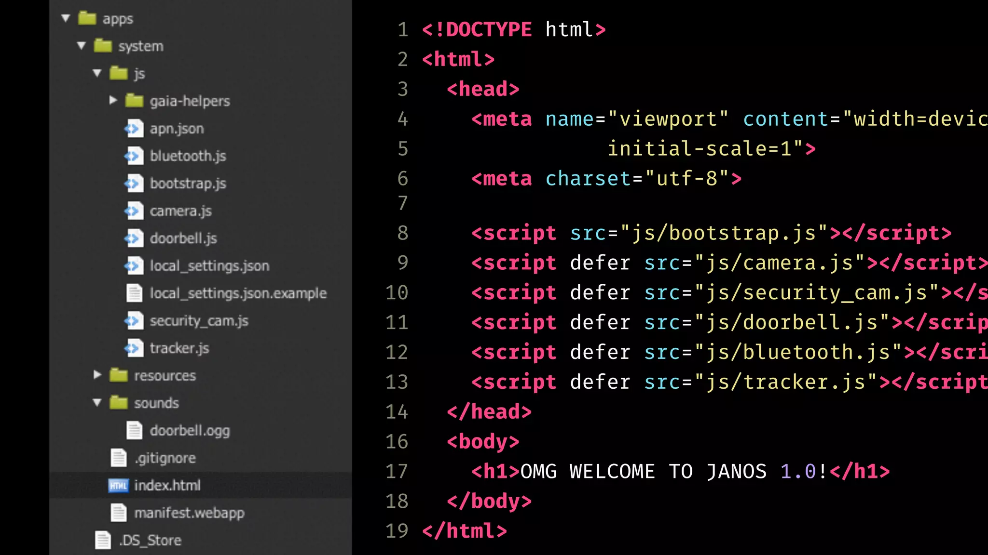Open .gitignore in the file tree
988x555 pixels.
click(165, 458)
